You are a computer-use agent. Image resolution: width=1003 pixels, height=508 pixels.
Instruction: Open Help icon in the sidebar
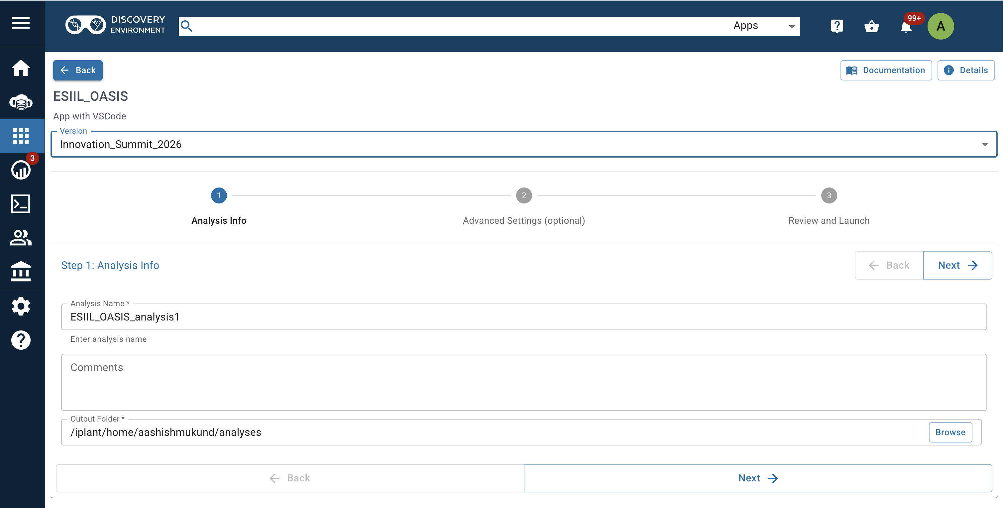[21, 340]
